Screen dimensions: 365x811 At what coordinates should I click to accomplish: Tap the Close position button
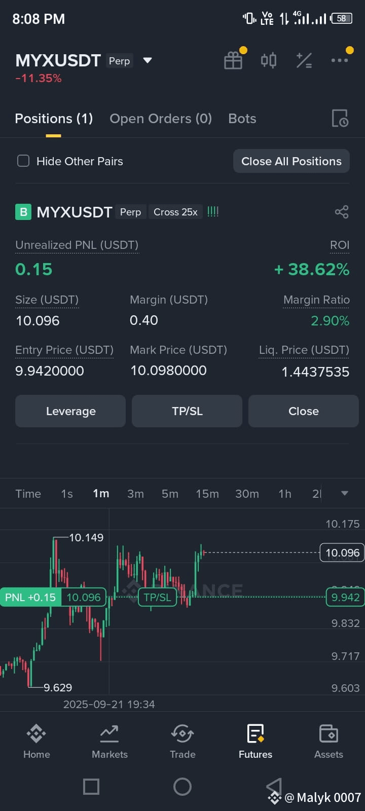click(304, 411)
